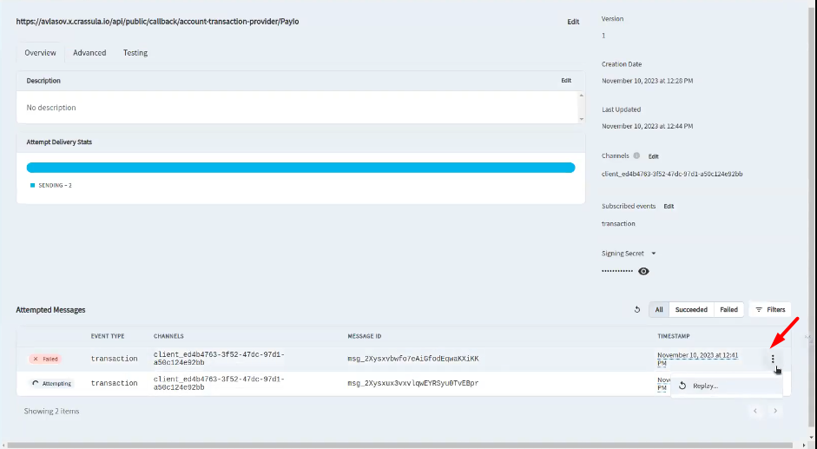Click the masked signing secret dots

pos(617,271)
